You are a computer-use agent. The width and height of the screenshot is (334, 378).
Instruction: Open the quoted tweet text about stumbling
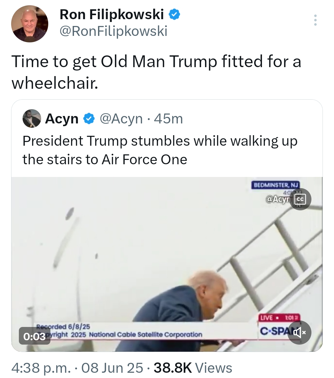160,150
